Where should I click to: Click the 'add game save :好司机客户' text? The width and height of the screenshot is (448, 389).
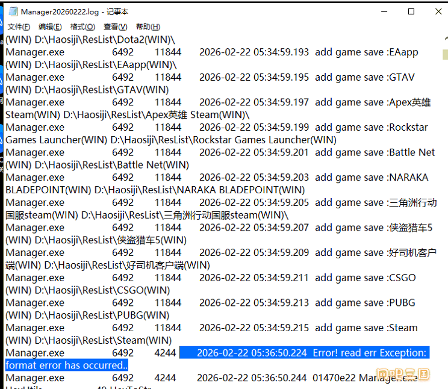(x=376, y=253)
